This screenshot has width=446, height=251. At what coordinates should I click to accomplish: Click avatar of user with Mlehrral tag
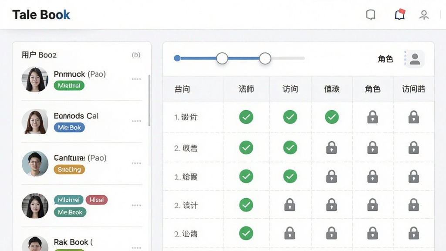click(35, 206)
